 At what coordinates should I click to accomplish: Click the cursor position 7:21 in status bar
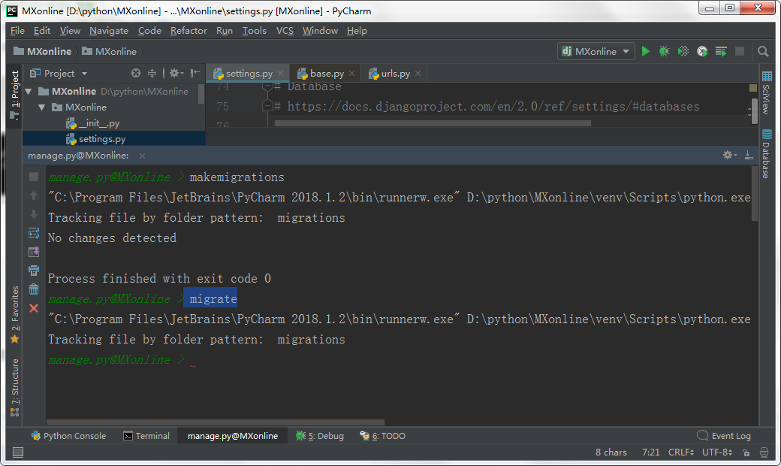[x=650, y=452]
